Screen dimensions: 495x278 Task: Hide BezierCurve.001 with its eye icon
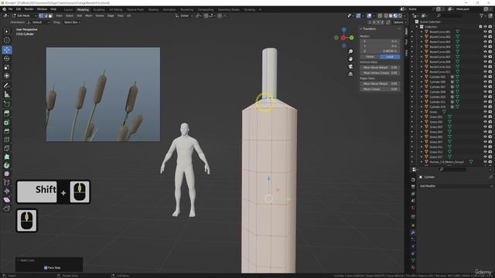click(x=485, y=32)
